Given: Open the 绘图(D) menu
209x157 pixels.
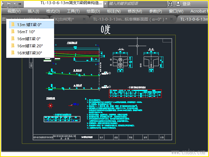Looking at the screenshot, I should [x=93, y=11].
